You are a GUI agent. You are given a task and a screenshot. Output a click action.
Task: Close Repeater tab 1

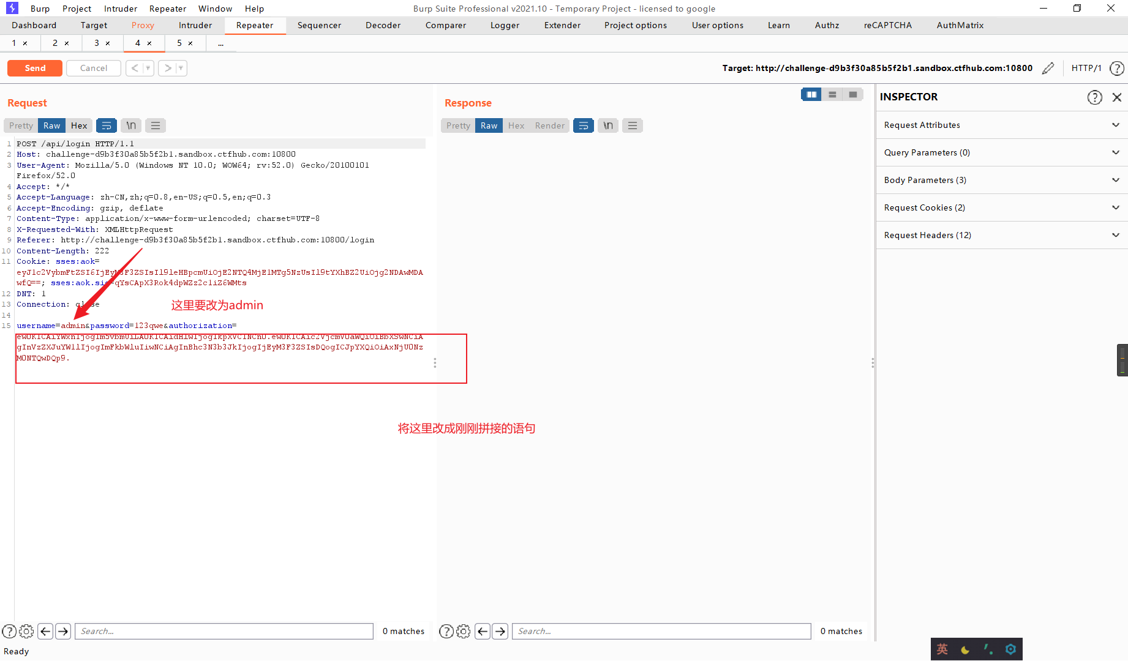(x=25, y=43)
